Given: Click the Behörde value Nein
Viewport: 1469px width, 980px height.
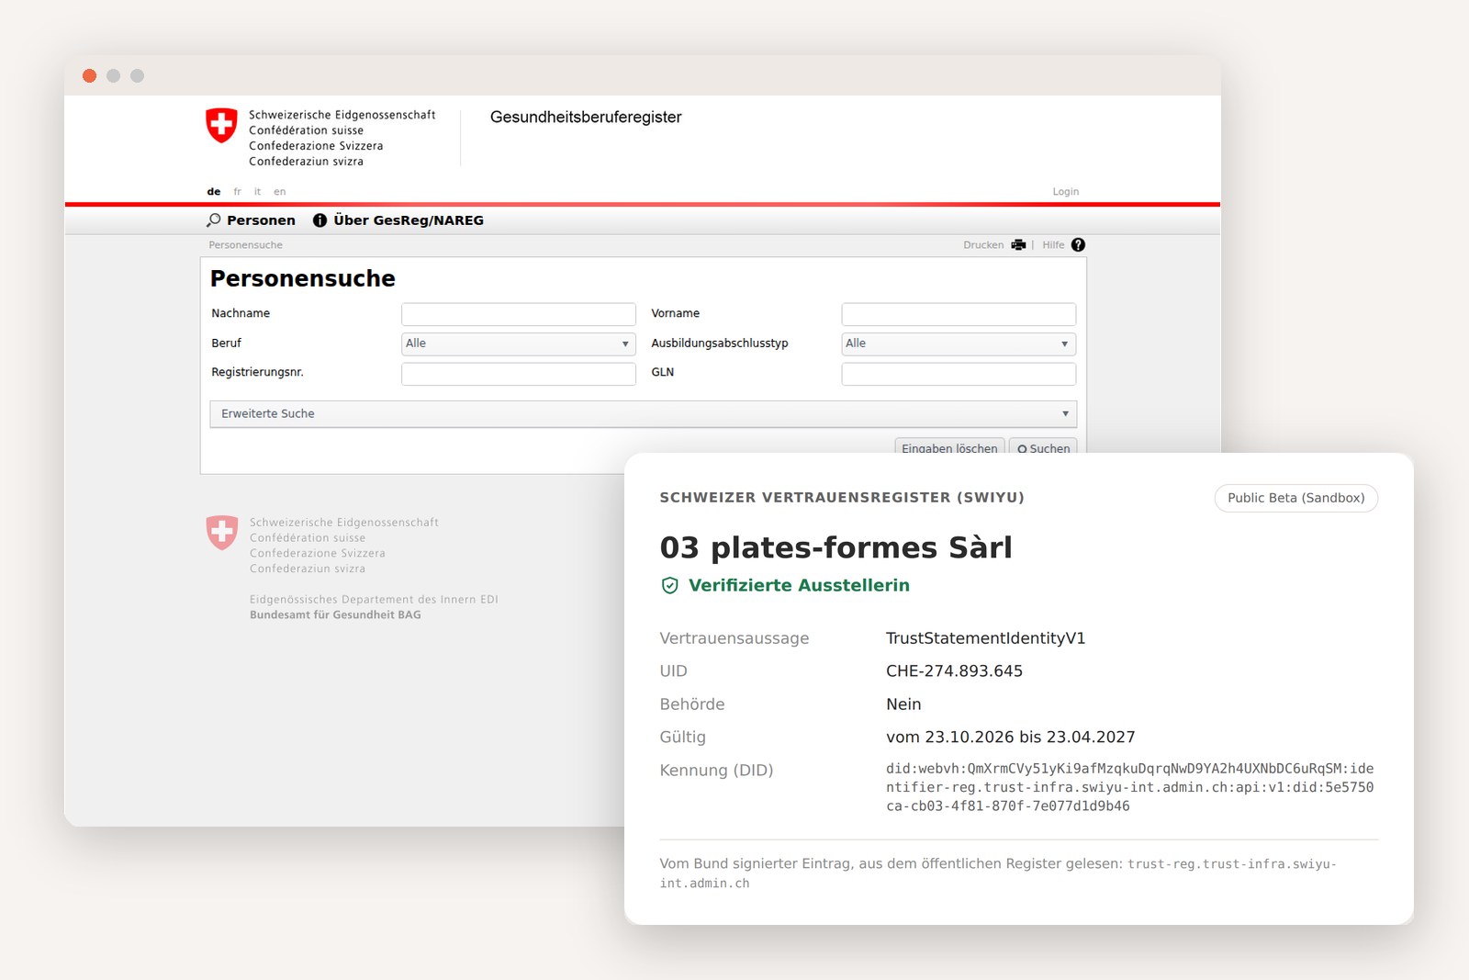Looking at the screenshot, I should (903, 704).
